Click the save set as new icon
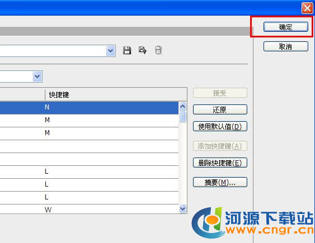Screen dimensions: 315x243 click(143, 50)
